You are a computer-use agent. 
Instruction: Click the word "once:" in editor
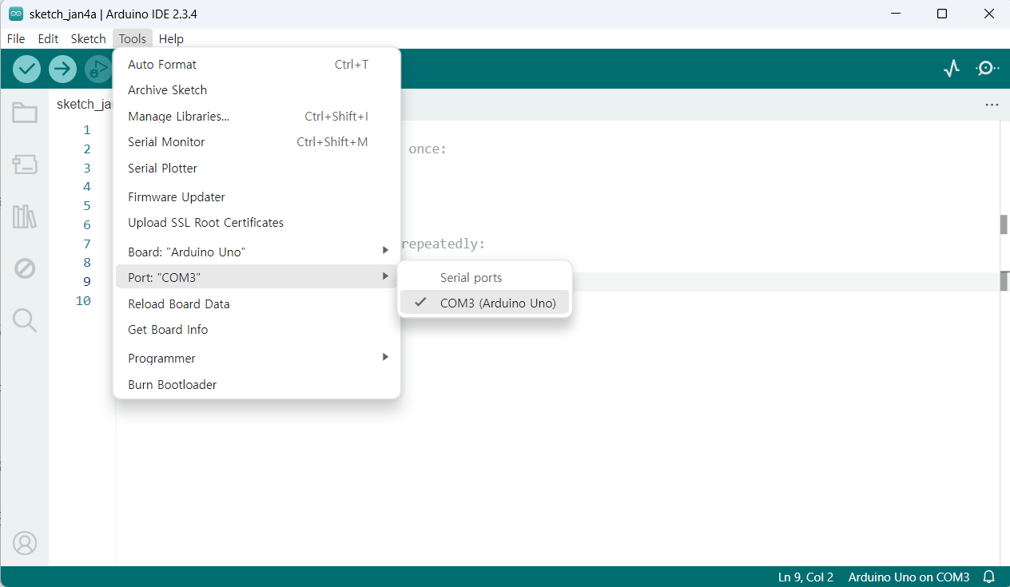pos(427,149)
